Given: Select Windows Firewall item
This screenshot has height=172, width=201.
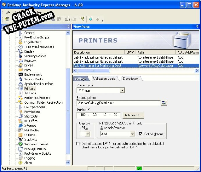Looking at the screenshot, I should [36, 144].
